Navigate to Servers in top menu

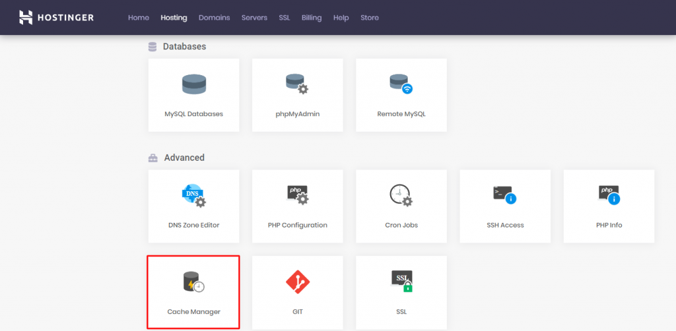[254, 18]
